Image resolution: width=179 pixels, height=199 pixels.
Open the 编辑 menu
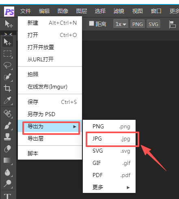pos(44,11)
